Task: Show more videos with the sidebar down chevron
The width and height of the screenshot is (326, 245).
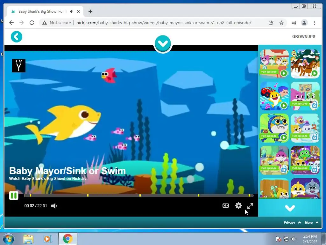Action: click(x=290, y=208)
